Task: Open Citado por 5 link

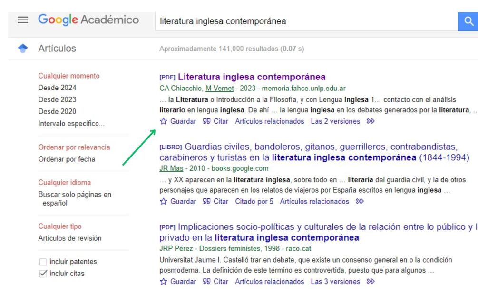Action: pos(254,201)
